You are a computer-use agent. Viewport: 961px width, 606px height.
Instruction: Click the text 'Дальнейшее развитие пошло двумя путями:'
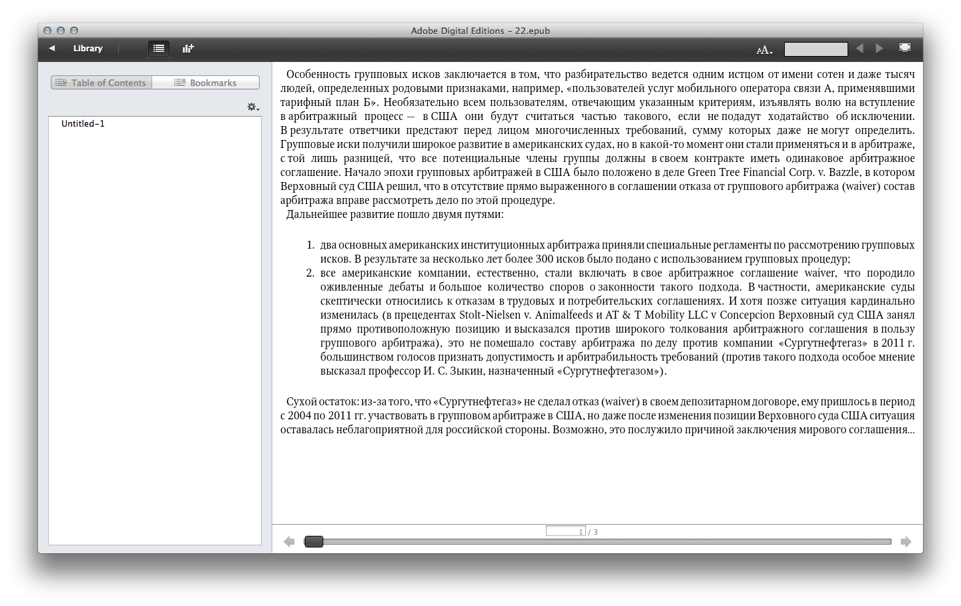coord(395,215)
